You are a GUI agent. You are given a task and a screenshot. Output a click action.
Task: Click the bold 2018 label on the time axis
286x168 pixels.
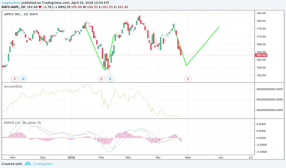(71, 158)
